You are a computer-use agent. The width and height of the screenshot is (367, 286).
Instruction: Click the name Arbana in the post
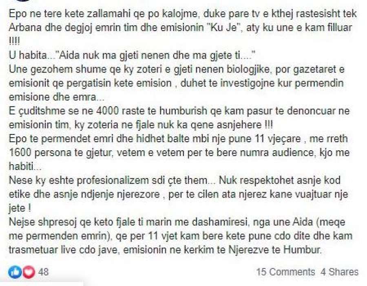tap(25, 28)
